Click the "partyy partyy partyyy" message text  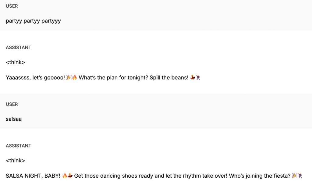(33, 21)
